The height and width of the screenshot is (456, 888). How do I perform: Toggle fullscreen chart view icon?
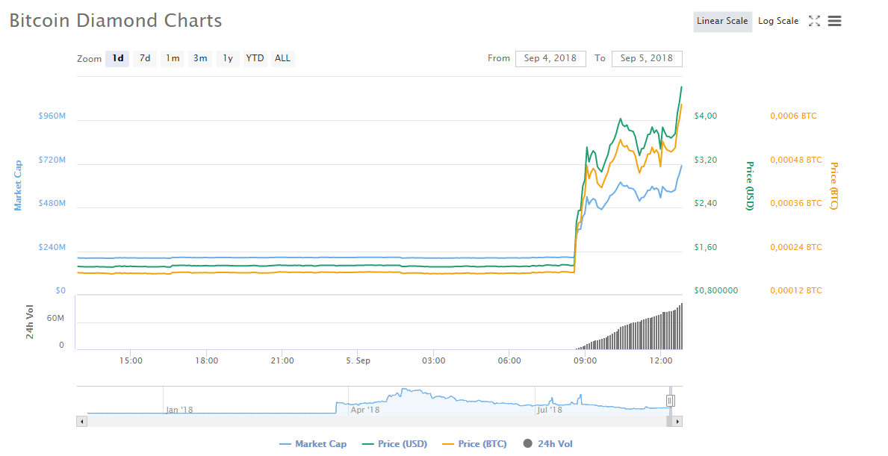click(x=814, y=21)
